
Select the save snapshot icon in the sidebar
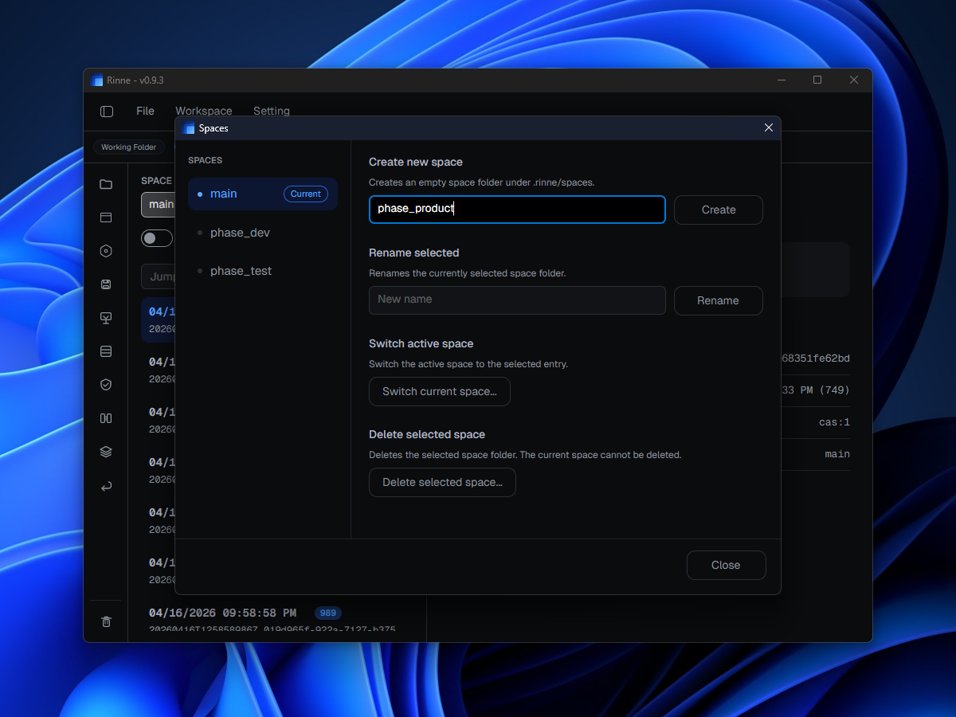pyautogui.click(x=106, y=284)
